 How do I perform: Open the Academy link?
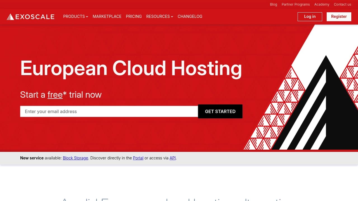click(322, 4)
